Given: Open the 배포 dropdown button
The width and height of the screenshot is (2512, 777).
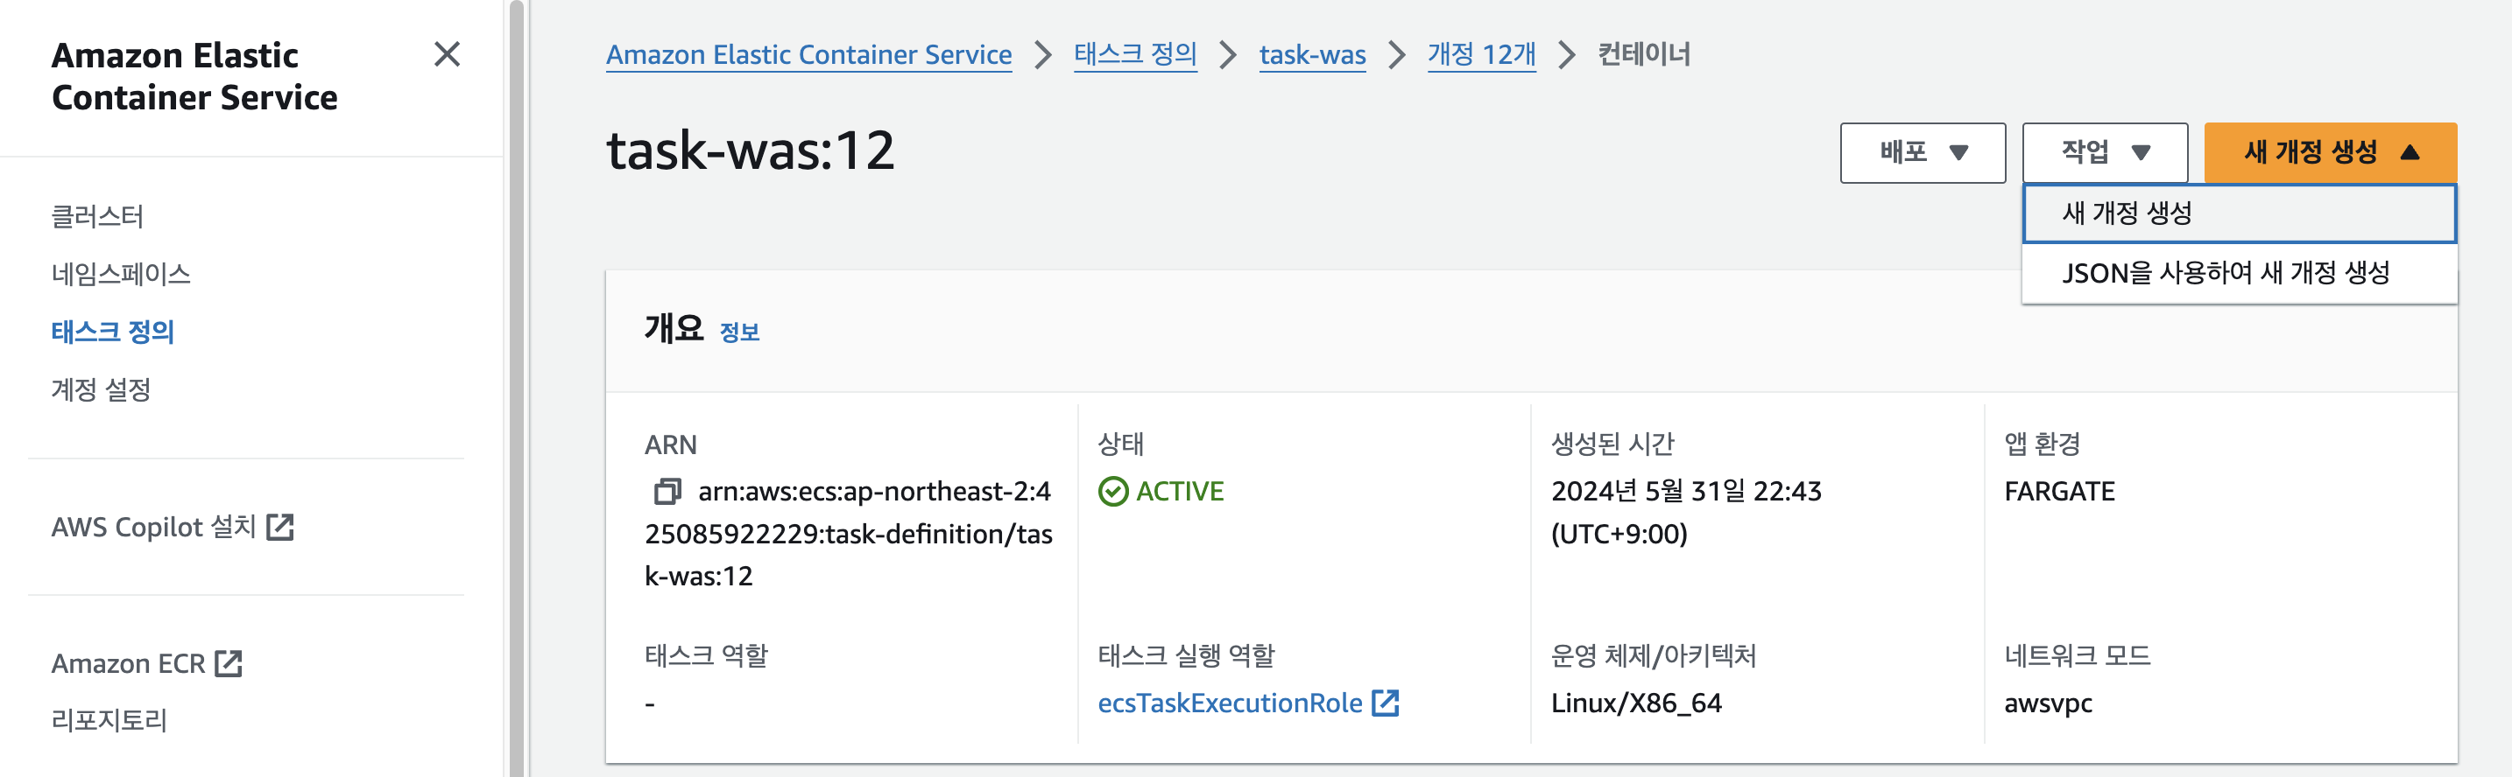Looking at the screenshot, I should [1922, 153].
